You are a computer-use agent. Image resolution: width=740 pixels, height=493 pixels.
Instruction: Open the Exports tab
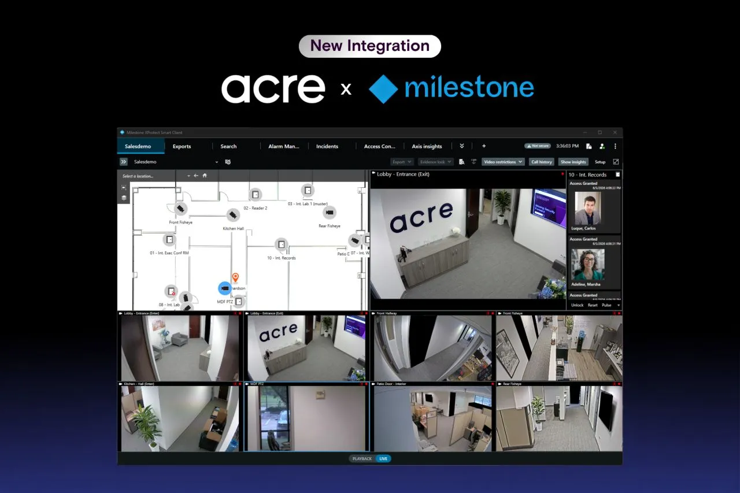tap(182, 146)
